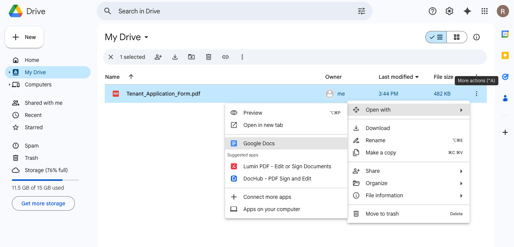Image resolution: width=514 pixels, height=247 pixels.
Task: Click the Share person-plus toolbar icon
Action: coord(158,57)
